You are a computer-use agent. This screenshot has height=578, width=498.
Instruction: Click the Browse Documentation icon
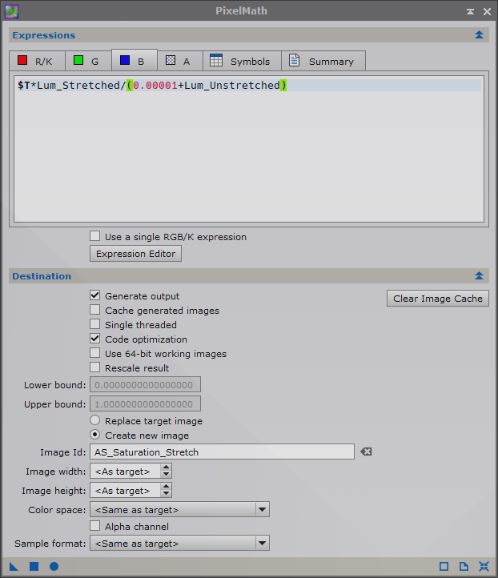[464, 567]
